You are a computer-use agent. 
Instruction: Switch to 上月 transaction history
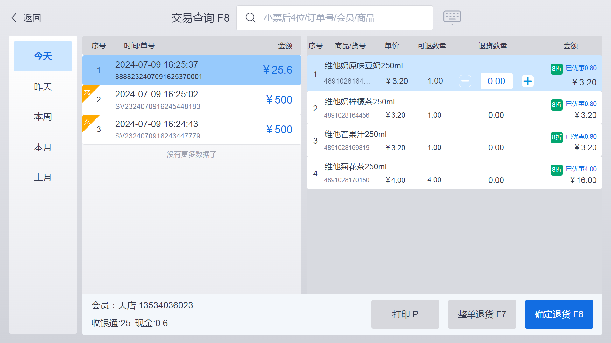43,177
